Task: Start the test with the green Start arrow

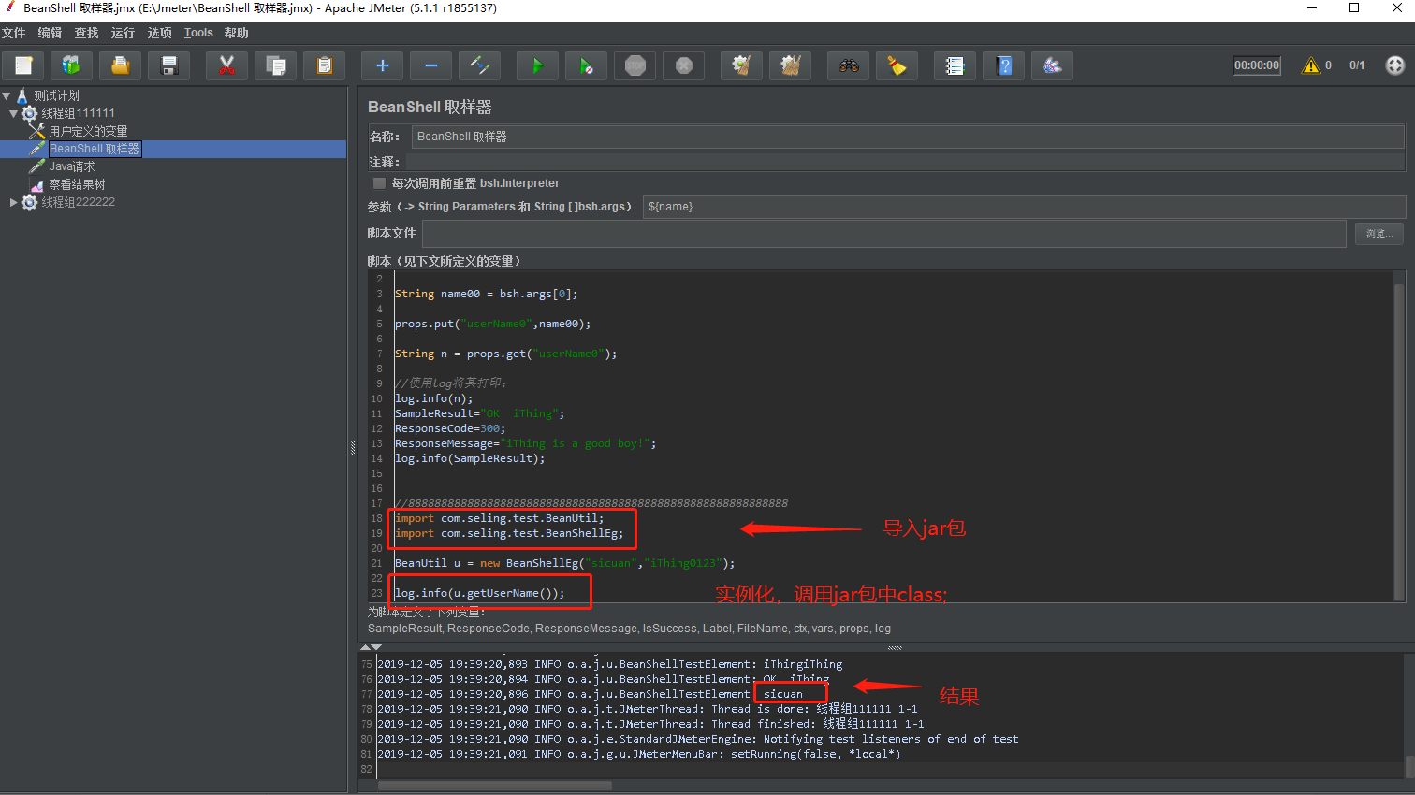Action: [x=536, y=65]
